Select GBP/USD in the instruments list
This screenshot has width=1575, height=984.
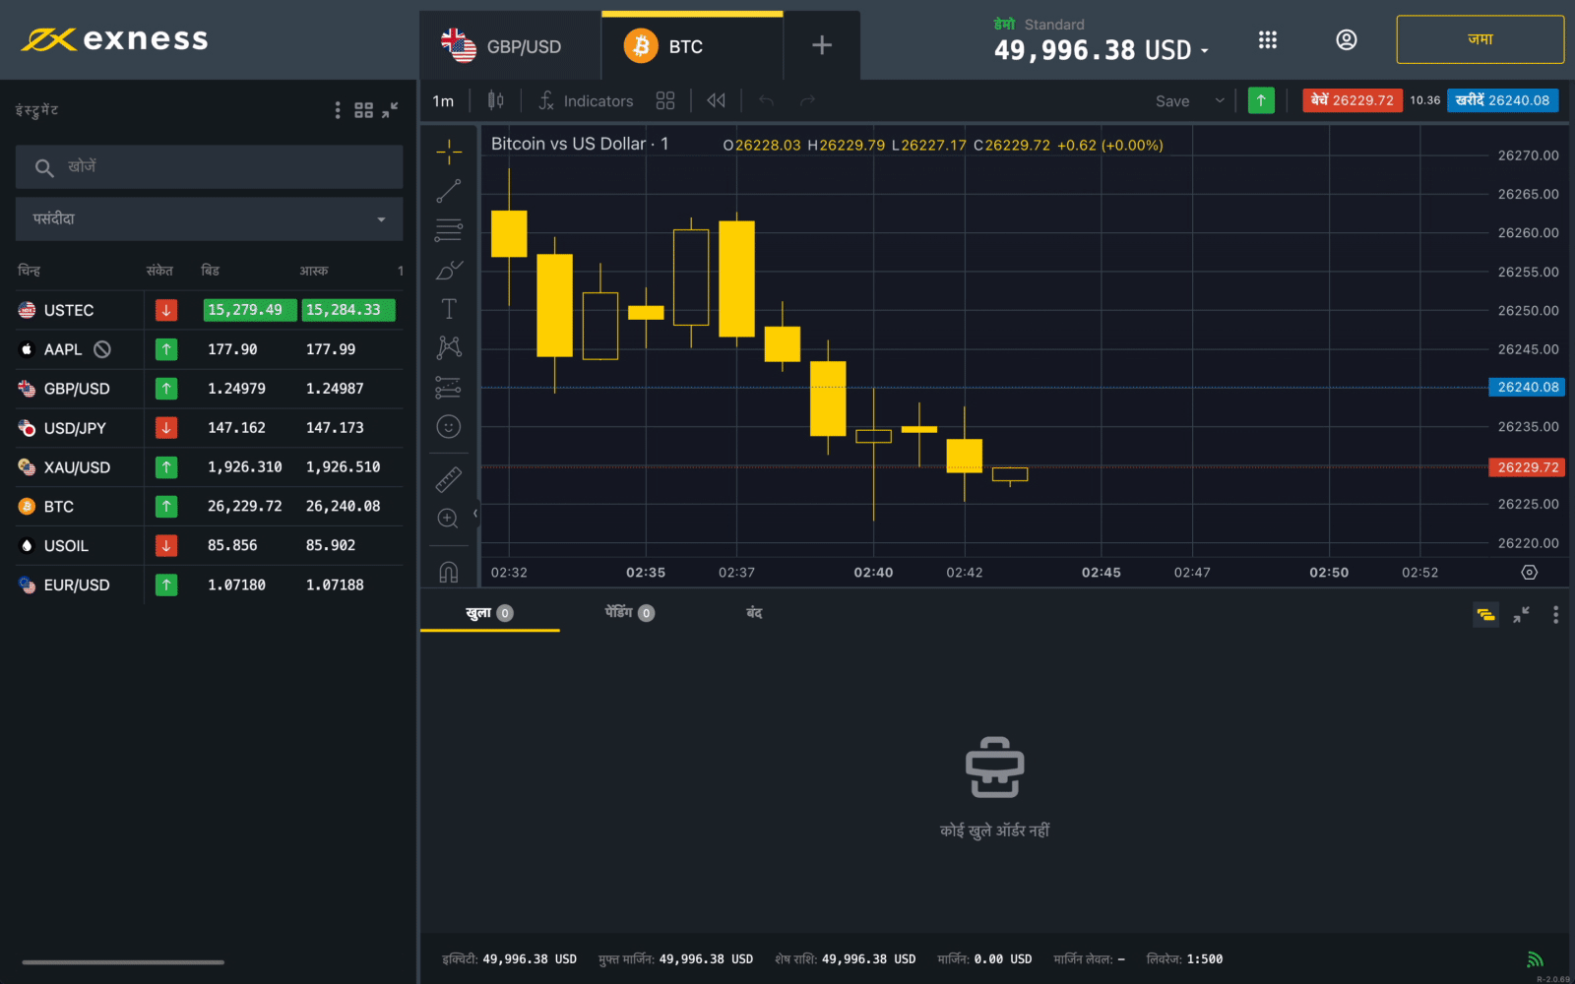pos(209,389)
